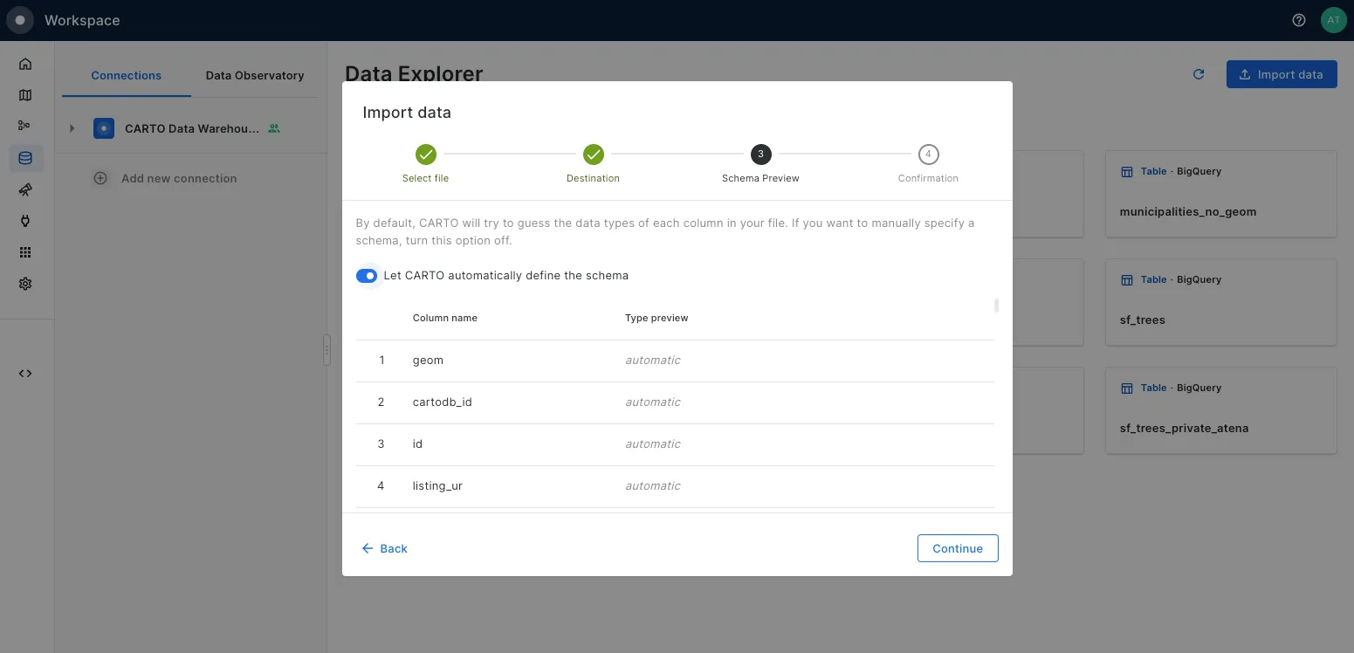The width and height of the screenshot is (1354, 653).
Task: Open the Settings gear icon
Action: (25, 284)
